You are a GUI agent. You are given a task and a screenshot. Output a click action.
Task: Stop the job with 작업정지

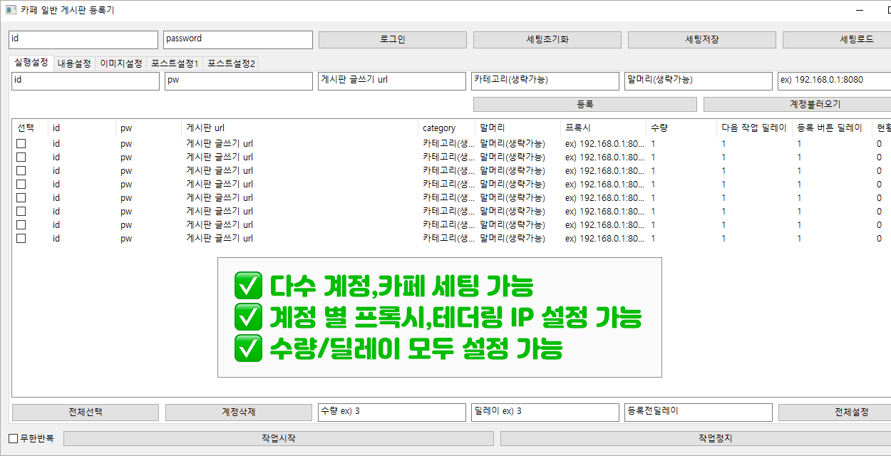click(695, 439)
